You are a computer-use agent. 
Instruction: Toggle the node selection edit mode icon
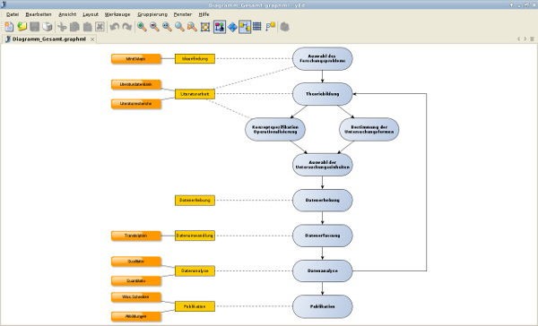[x=220, y=27]
